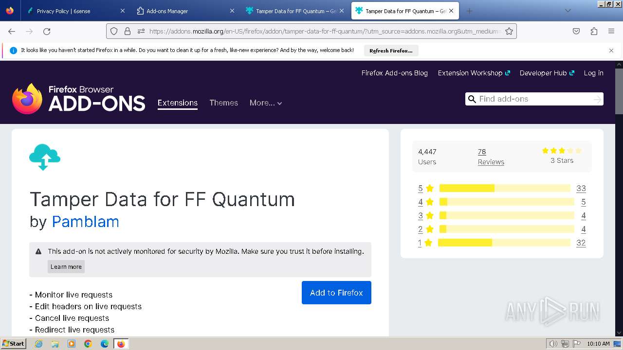Open the Developer Hub link
This screenshot has height=350, width=623.
(547, 73)
